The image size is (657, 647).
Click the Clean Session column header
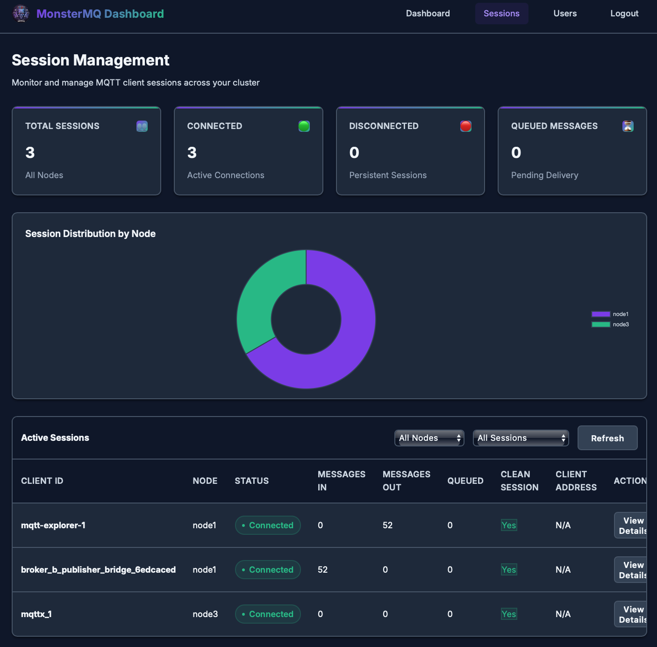click(x=520, y=481)
